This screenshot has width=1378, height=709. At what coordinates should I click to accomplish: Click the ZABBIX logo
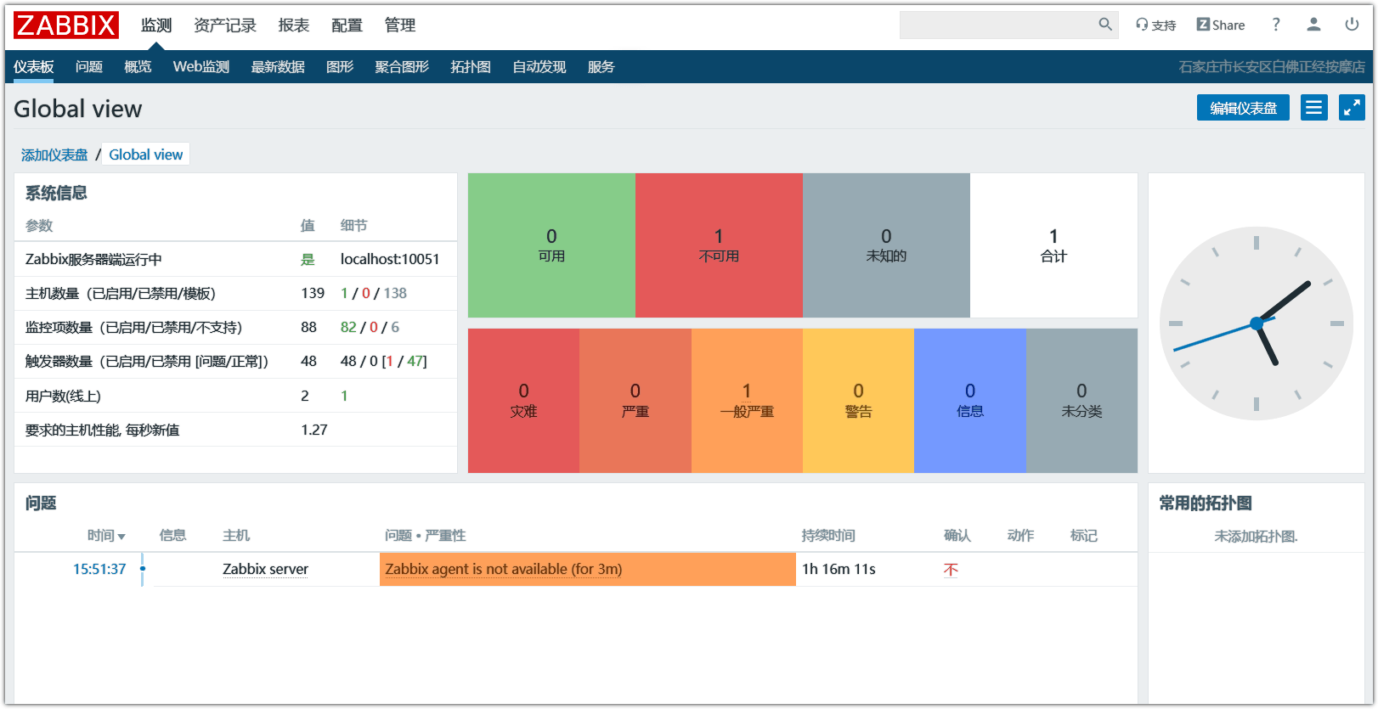coord(66,25)
